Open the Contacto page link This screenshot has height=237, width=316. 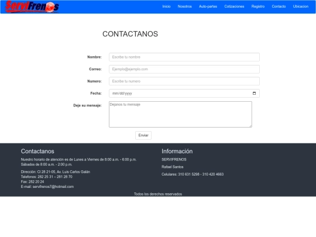tap(279, 6)
